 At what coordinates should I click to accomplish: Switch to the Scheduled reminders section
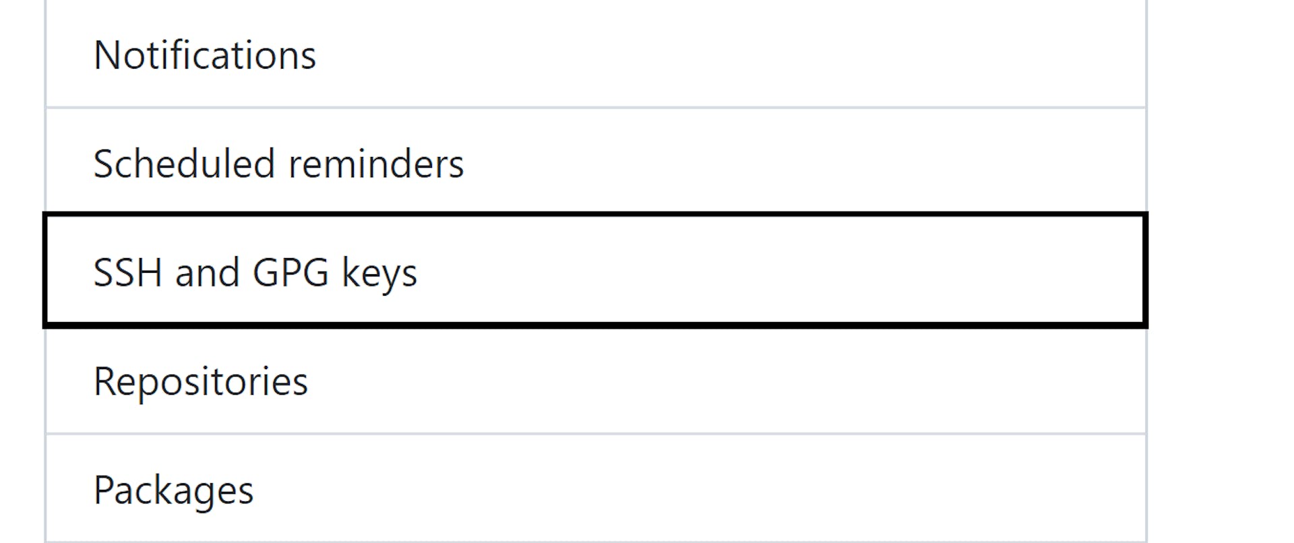click(278, 164)
